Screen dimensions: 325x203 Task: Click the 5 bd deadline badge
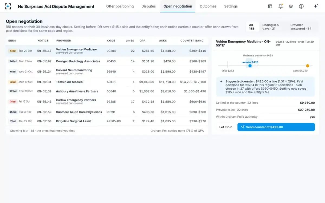click(13, 51)
